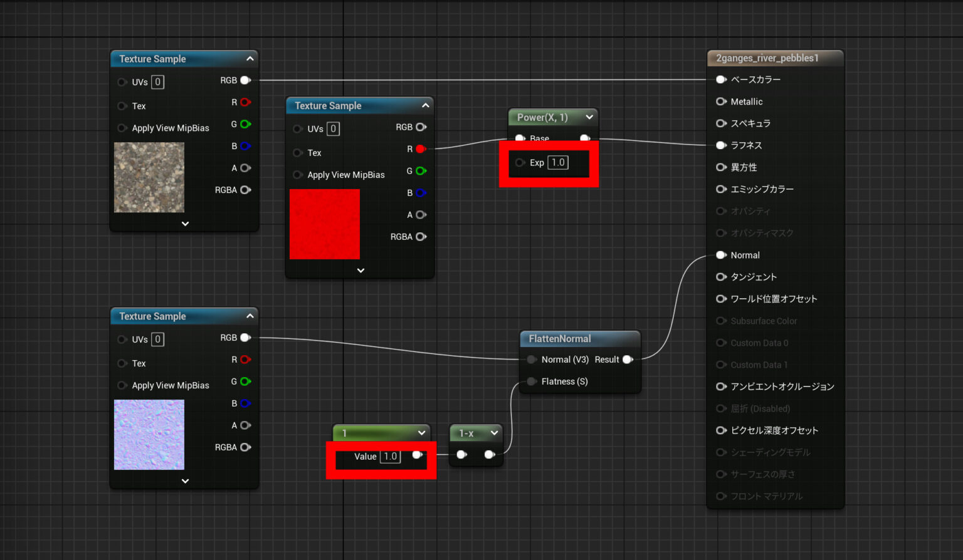
Task: Click the Normal input pin on the material node
Action: (x=721, y=255)
